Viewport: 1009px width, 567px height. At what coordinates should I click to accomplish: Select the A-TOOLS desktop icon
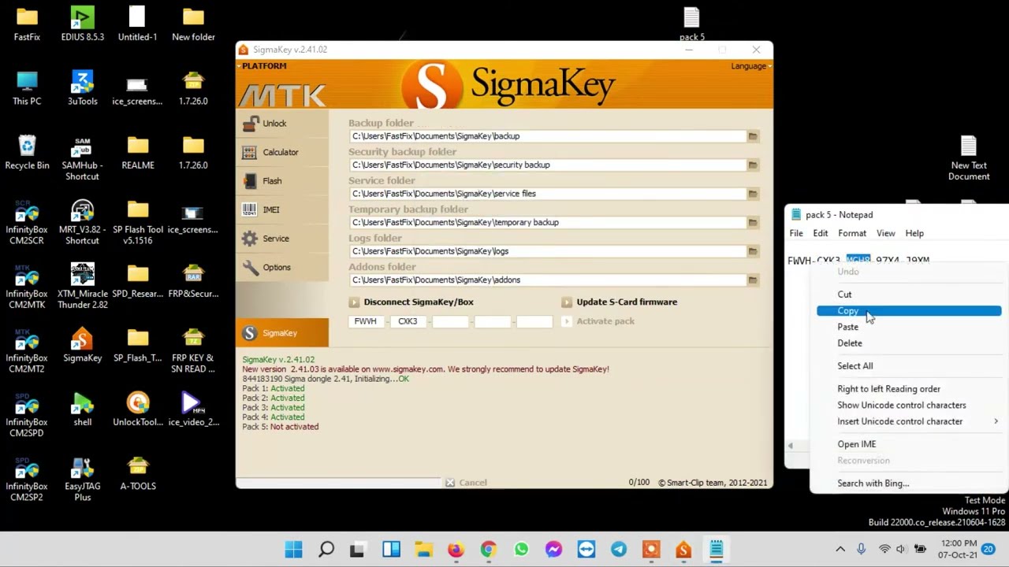pyautogui.click(x=138, y=473)
